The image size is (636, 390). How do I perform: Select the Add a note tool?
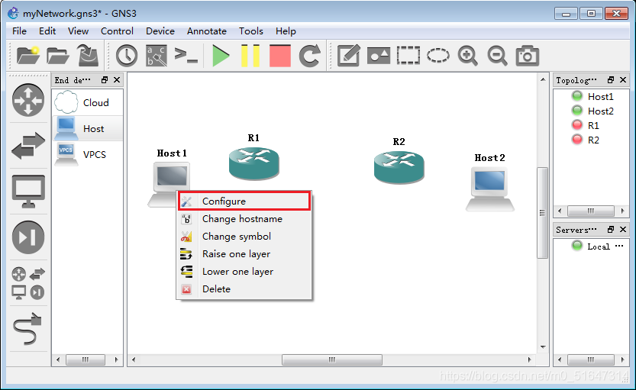tap(348, 56)
